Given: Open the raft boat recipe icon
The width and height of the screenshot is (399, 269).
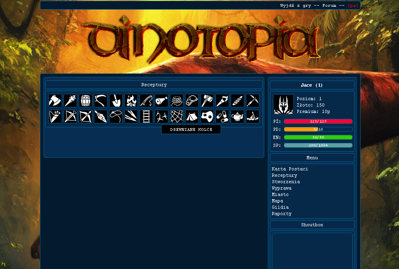Looking at the screenshot, I should click(x=253, y=116).
